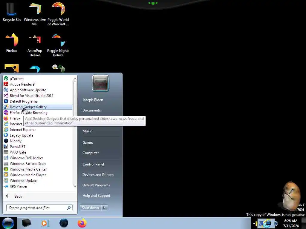
Task: Open Windows Media Player from the list
Action: click(38, 175)
